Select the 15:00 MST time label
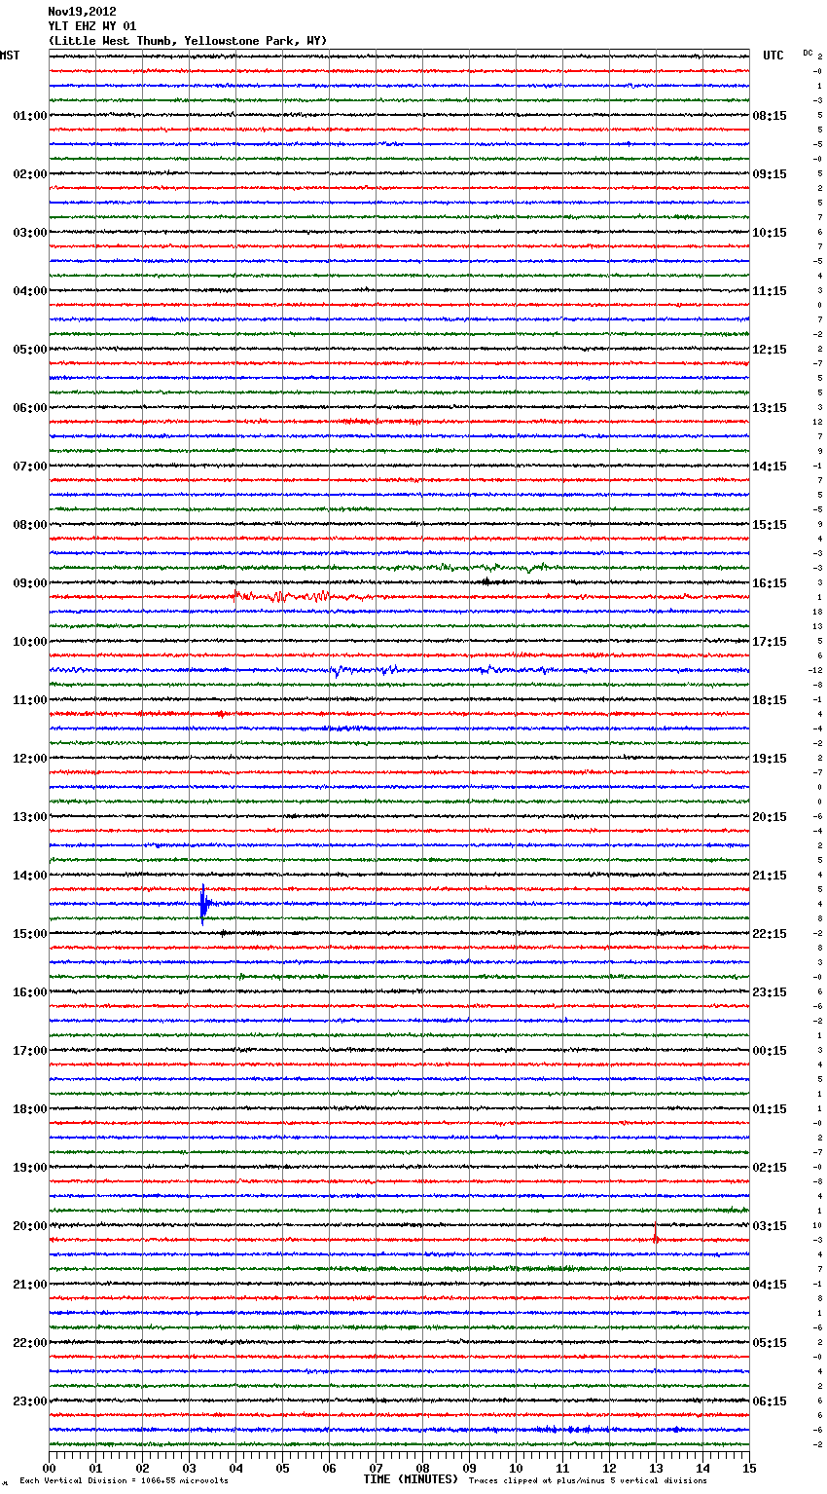The image size is (827, 1494). click(30, 934)
